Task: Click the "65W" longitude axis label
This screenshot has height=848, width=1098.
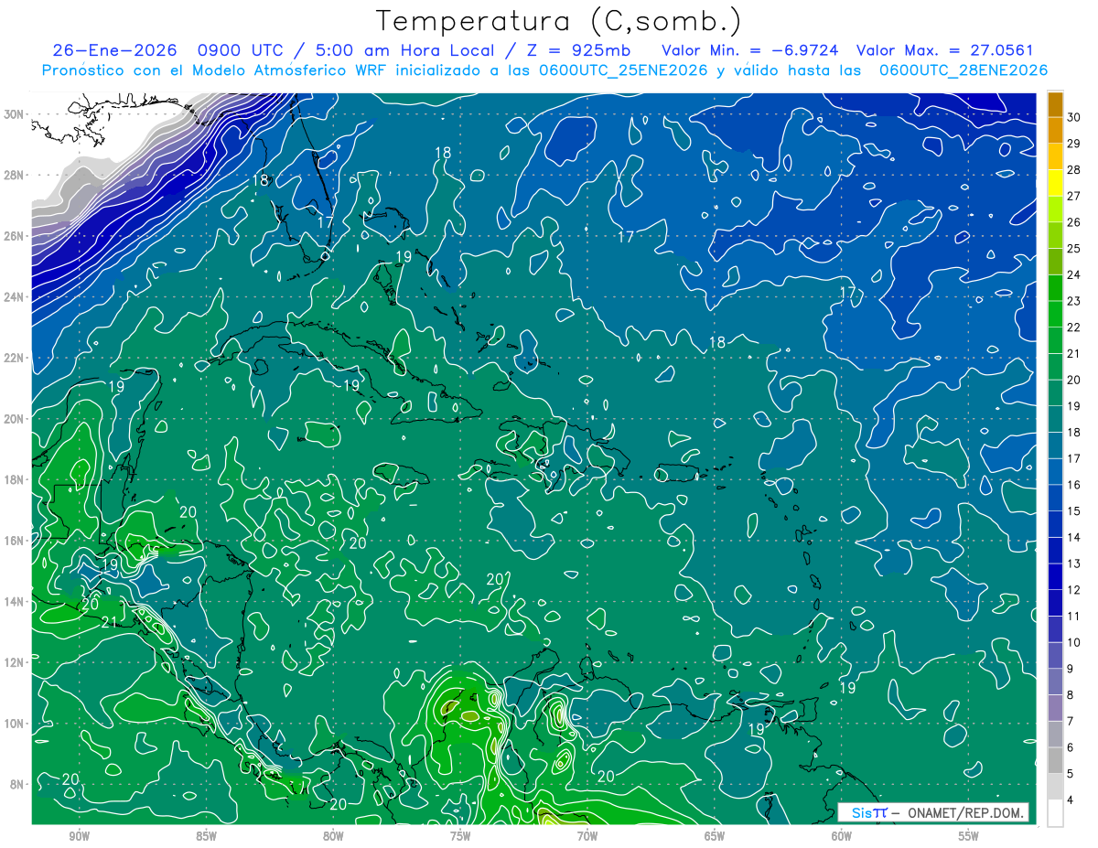Action: point(715,836)
